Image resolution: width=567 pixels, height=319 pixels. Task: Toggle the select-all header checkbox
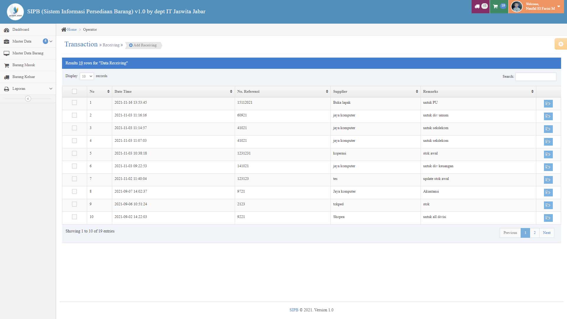(74, 92)
